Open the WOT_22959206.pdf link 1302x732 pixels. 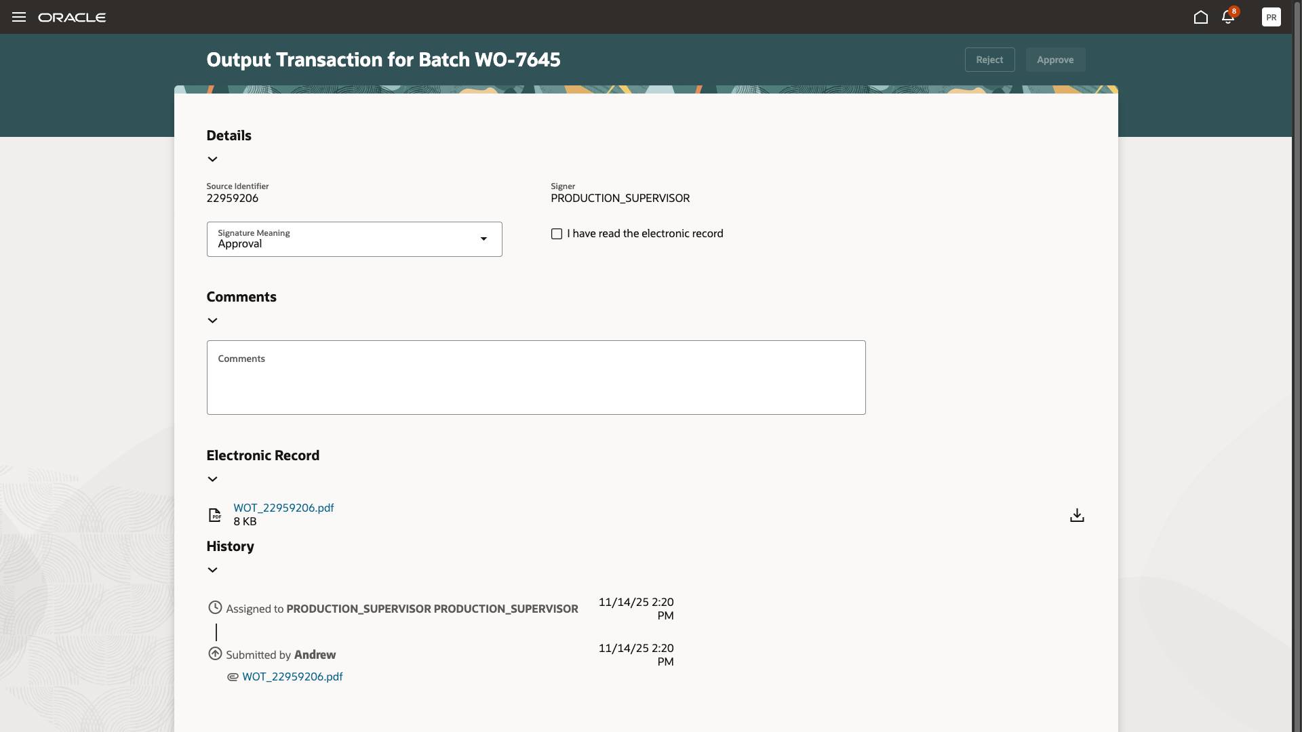click(283, 507)
